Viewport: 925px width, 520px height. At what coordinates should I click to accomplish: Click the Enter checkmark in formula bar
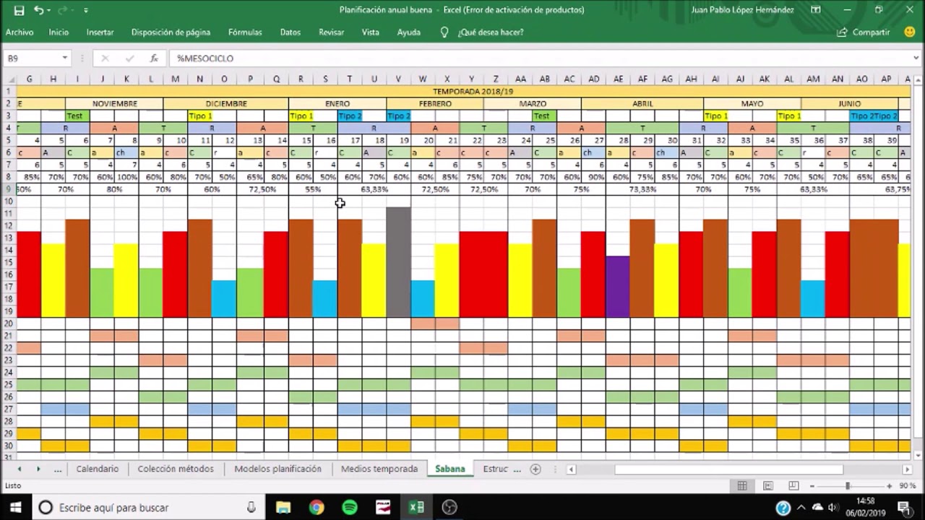tap(129, 58)
